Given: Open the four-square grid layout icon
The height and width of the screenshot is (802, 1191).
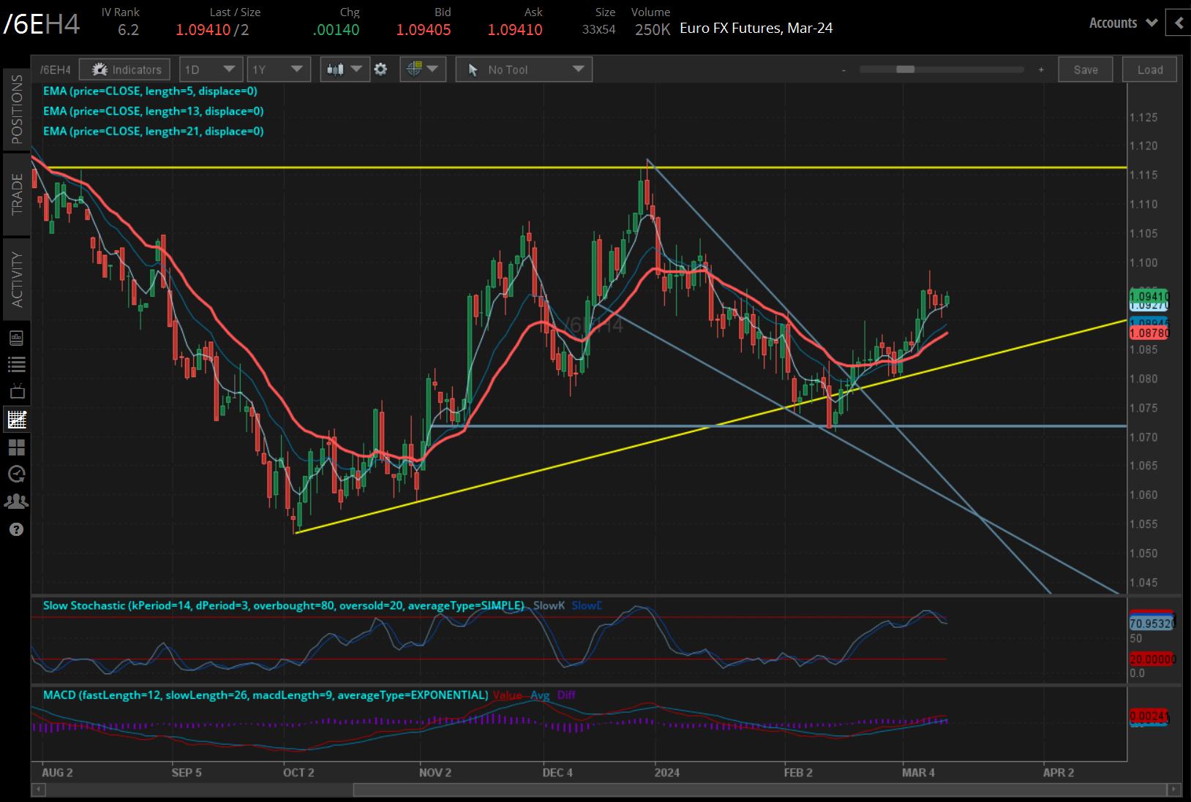Looking at the screenshot, I should click(x=16, y=447).
